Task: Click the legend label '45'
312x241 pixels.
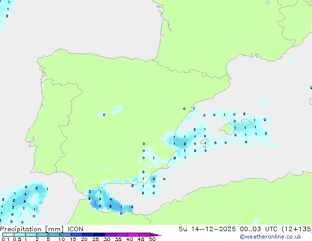Action: pyautogui.click(x=141, y=239)
